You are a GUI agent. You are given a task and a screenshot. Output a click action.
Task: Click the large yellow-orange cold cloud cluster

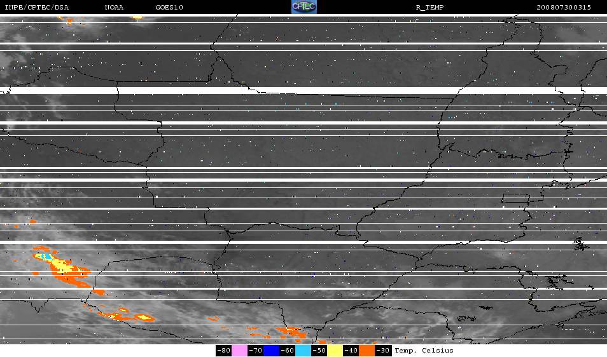click(61, 267)
